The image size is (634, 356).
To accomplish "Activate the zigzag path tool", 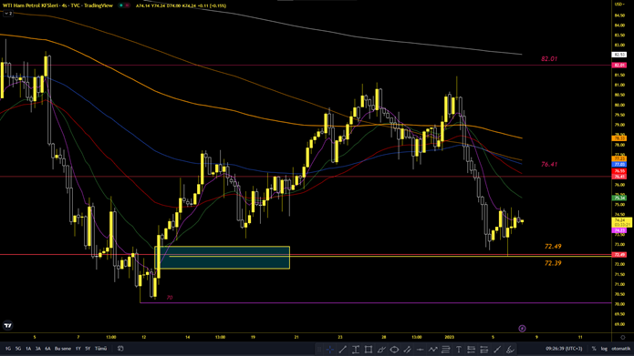I will 433,349.
